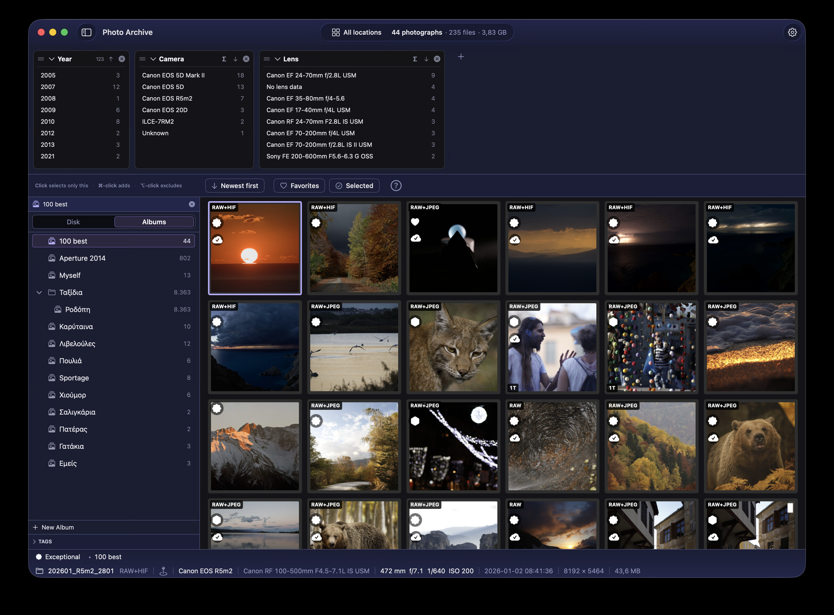Open the Lens column type dropdown
The width and height of the screenshot is (834, 615).
point(277,59)
